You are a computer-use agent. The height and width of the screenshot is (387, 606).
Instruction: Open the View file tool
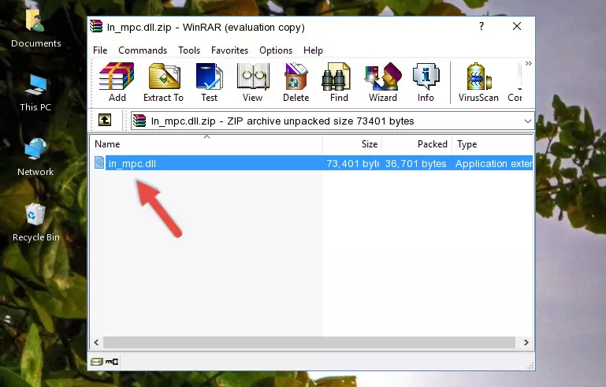click(253, 82)
